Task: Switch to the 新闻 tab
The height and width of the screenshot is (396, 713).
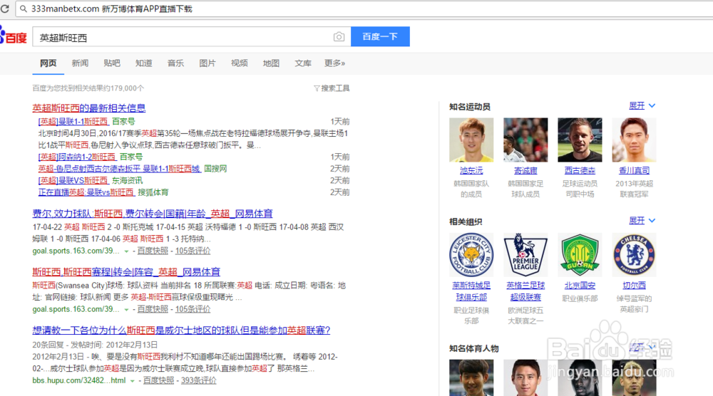Action: [x=80, y=63]
